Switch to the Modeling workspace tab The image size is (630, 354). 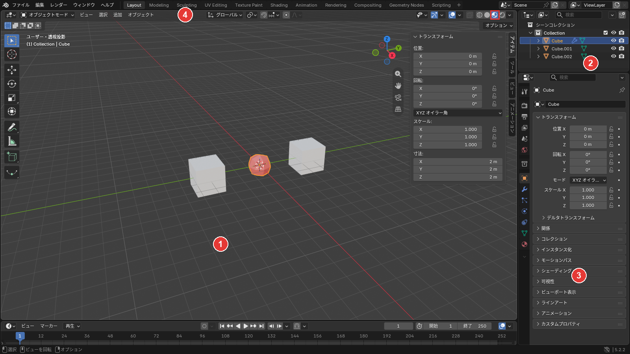point(159,5)
